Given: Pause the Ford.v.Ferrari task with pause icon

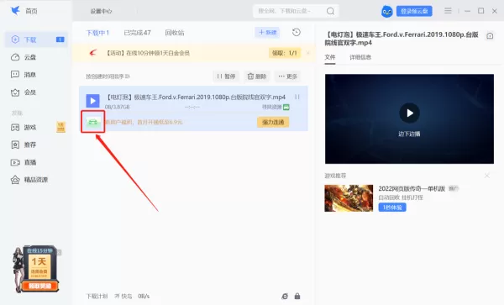Looking at the screenshot, I should pos(297,97).
